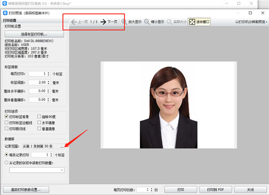
Task: Go back to previous page (上一页)
Action: tap(80, 22)
